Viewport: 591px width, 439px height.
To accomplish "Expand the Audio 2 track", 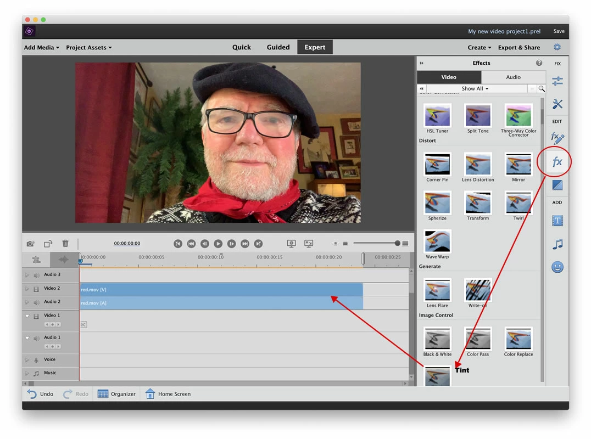I will tap(27, 302).
